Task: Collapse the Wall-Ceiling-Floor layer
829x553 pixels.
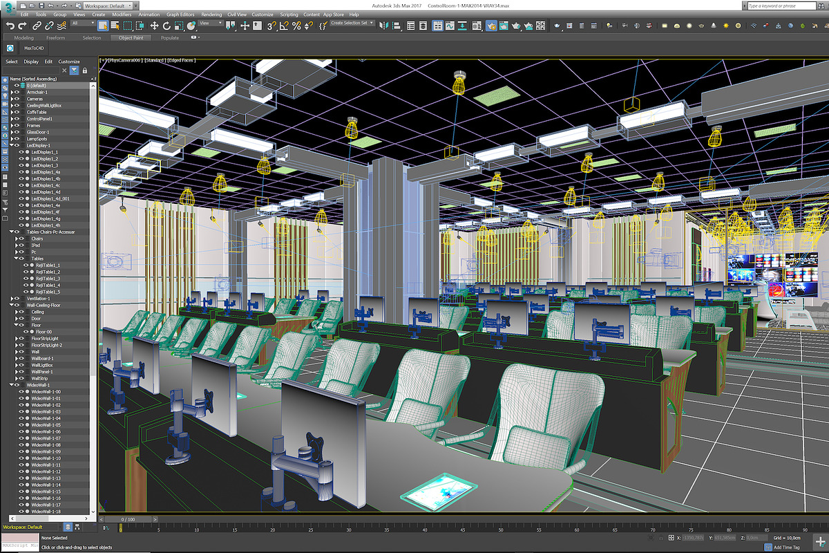Action: click(11, 305)
